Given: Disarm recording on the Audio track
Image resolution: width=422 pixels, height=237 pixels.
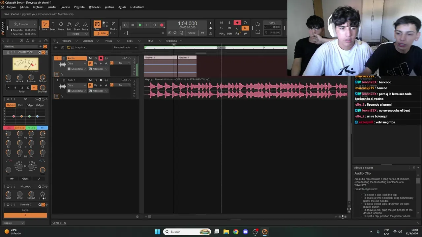Looking at the screenshot, I should click(x=101, y=58).
